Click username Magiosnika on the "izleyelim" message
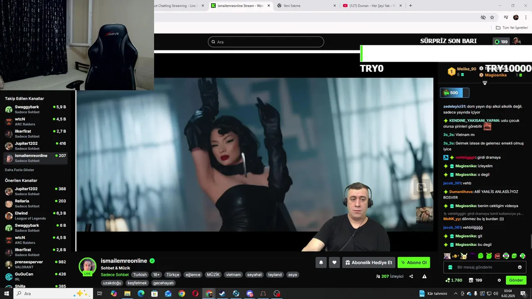This screenshot has height=299, width=532. 465,166
